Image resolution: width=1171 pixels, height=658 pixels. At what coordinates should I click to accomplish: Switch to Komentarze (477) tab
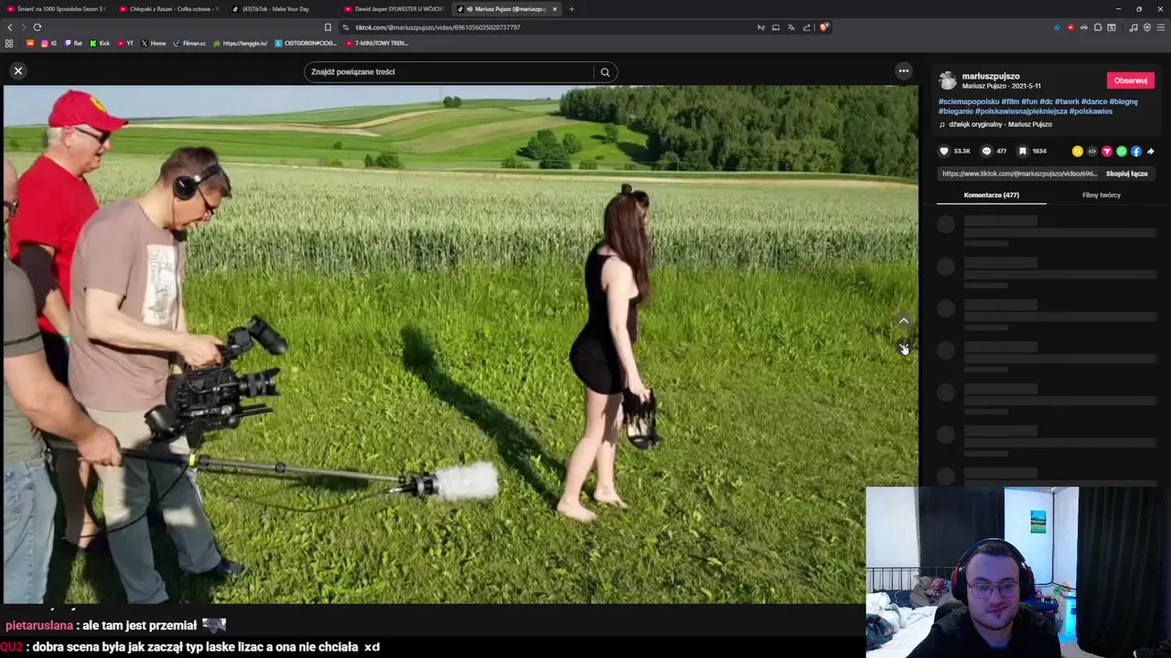[x=991, y=195]
